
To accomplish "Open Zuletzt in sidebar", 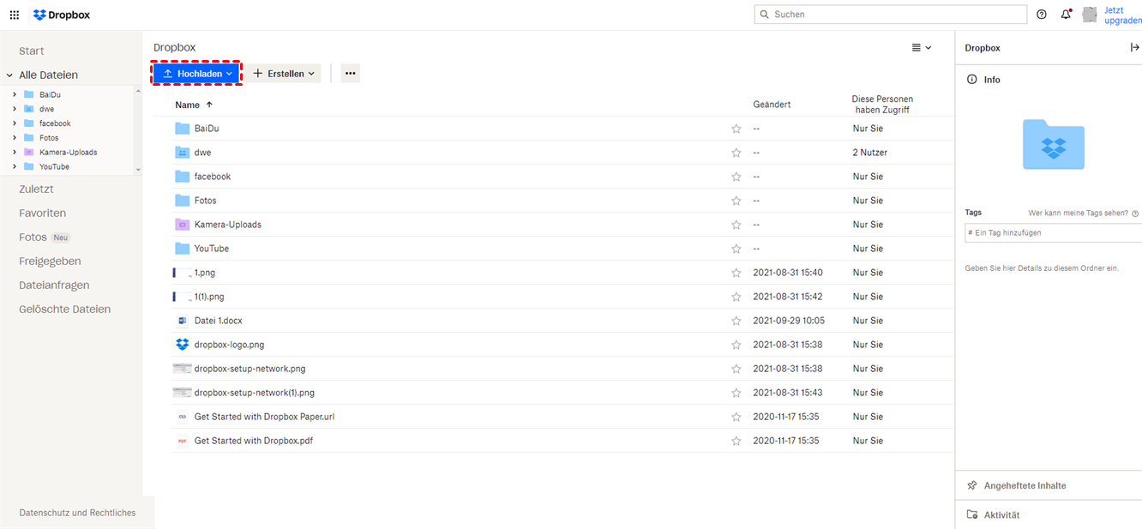I will tap(37, 189).
